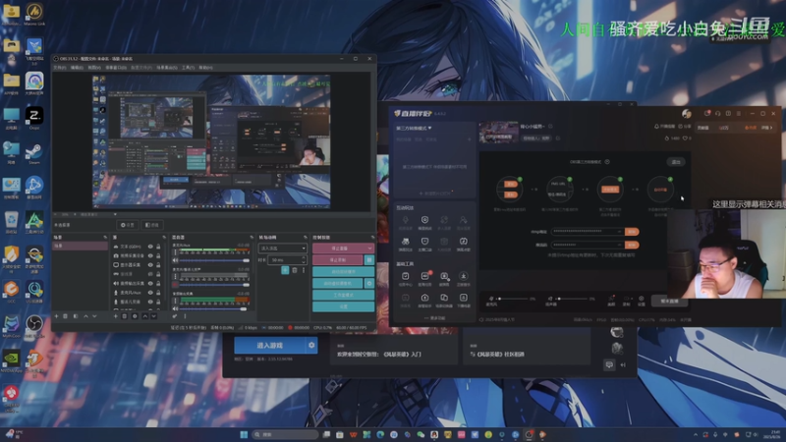This screenshot has height=442, width=786.
Task: Open 场景集合(S) menu in OBS
Action: pos(166,67)
